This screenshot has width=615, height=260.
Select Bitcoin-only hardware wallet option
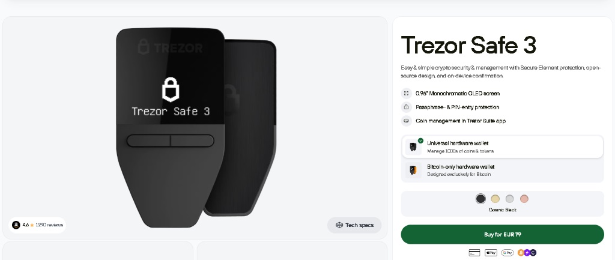tap(503, 170)
